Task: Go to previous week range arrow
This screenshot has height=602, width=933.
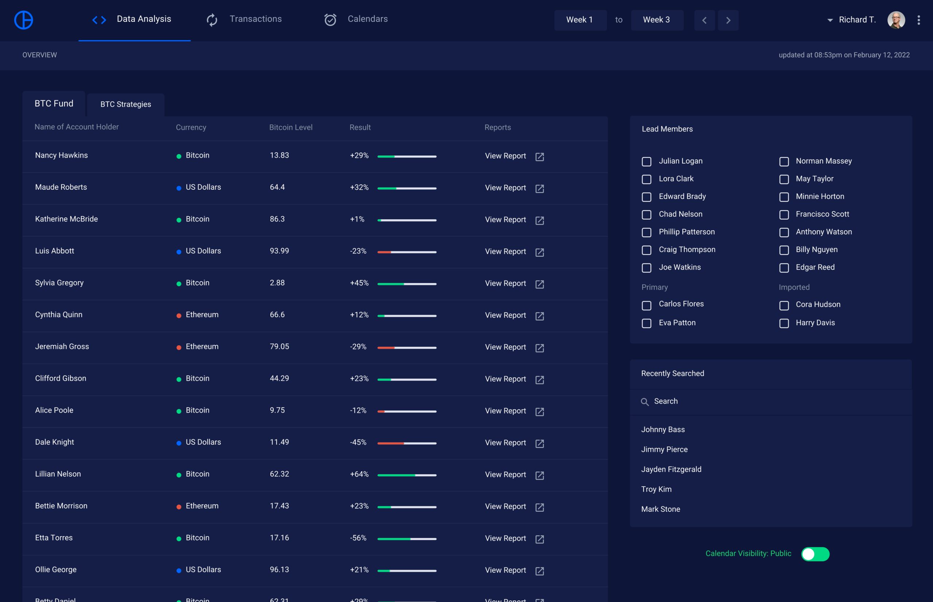Action: tap(704, 20)
